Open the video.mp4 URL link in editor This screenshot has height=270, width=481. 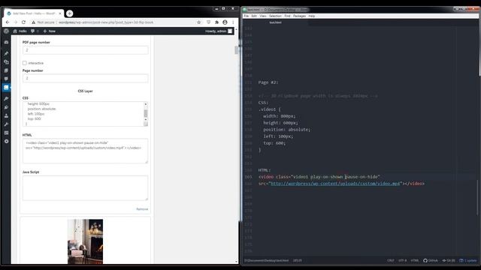[335, 184]
